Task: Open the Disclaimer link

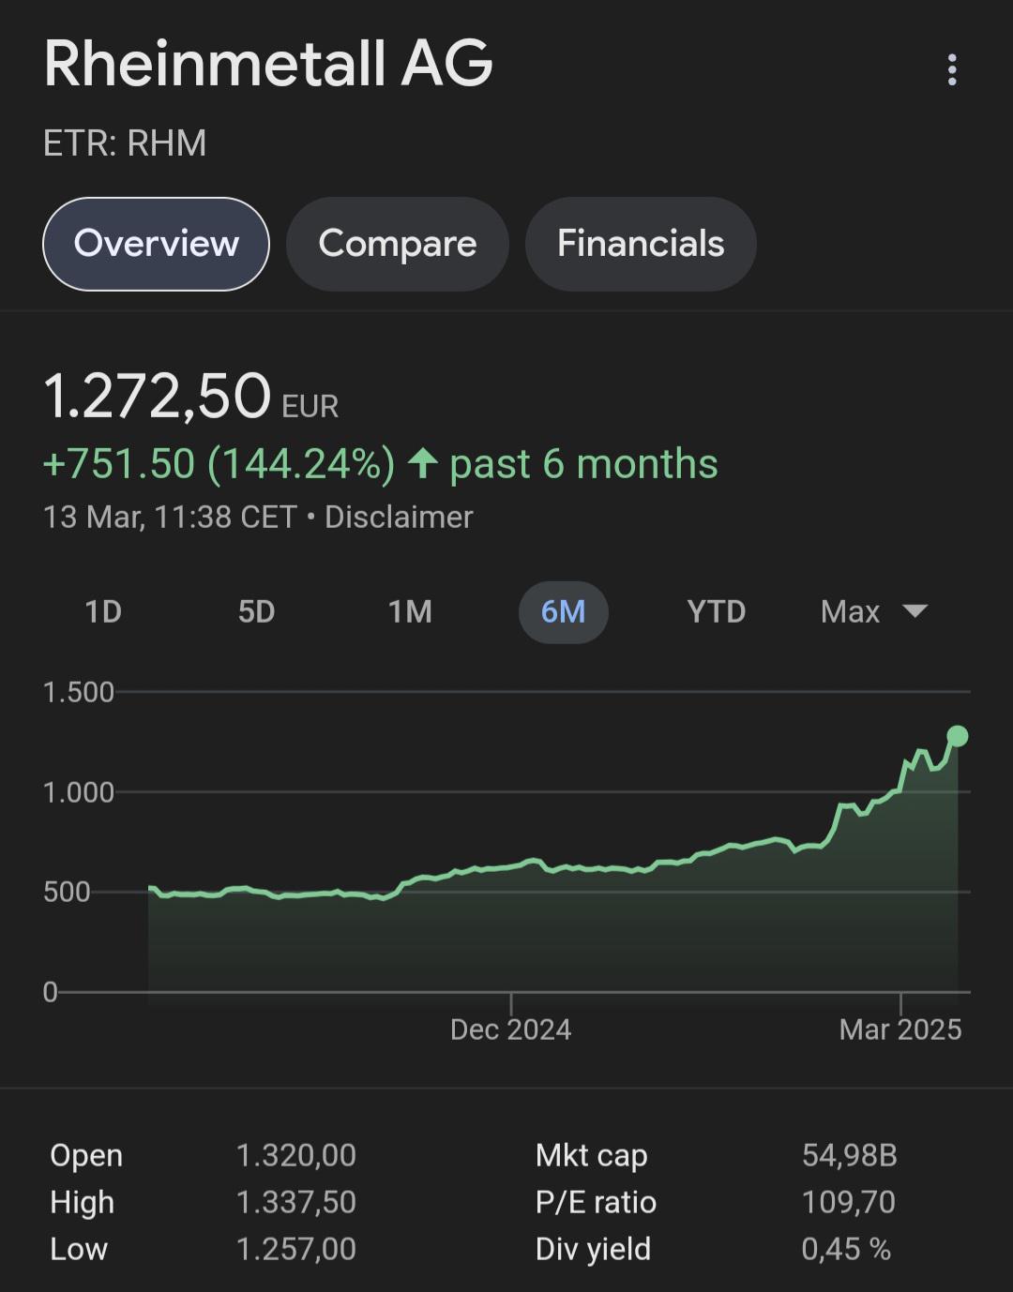Action: [x=399, y=517]
